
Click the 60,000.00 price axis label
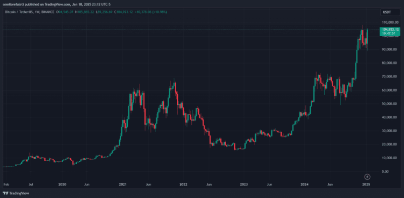click(x=390, y=90)
